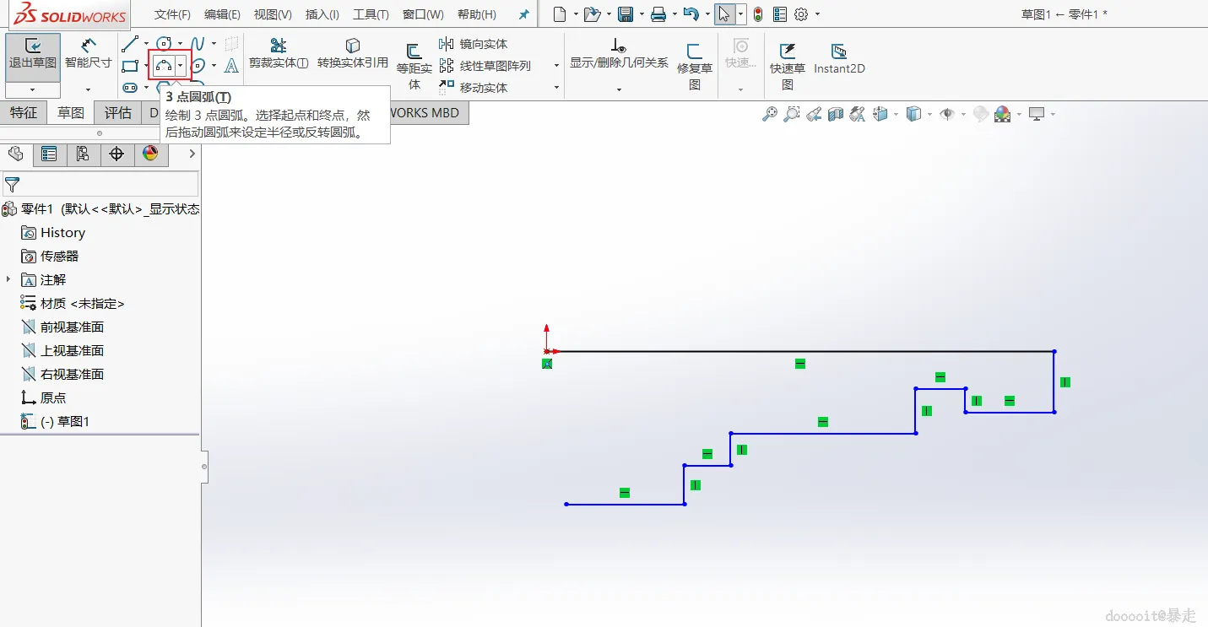Click Repair Sketch (修复草图)
The height and width of the screenshot is (627, 1208).
click(x=695, y=67)
